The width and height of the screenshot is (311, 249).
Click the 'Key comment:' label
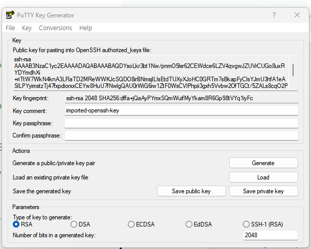pyautogui.click(x=30, y=111)
